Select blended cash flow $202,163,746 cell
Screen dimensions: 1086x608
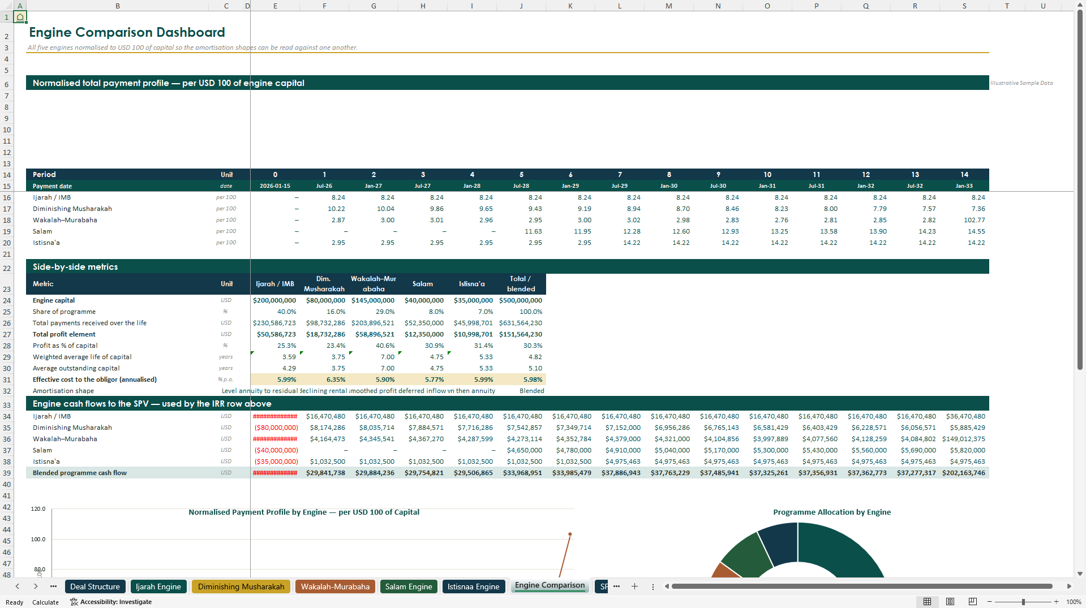pyautogui.click(x=964, y=473)
